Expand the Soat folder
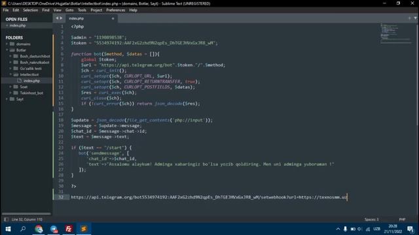419x235 pixels. click(x=10, y=87)
